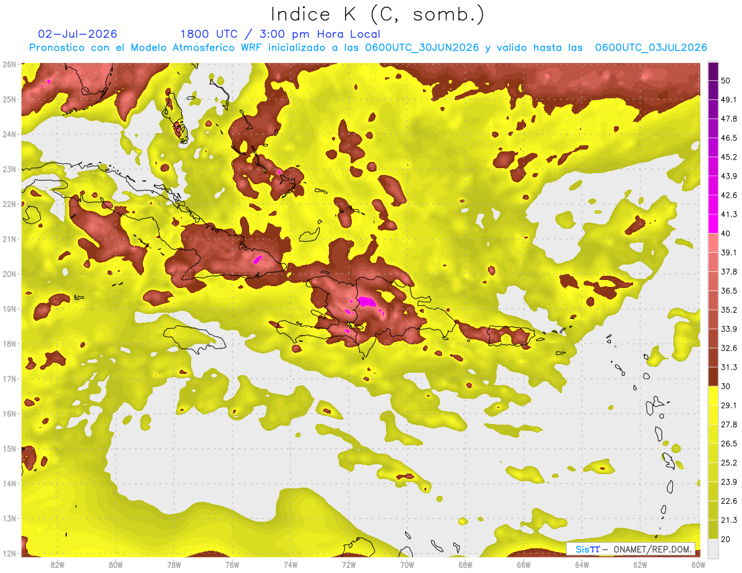Click the 24N latitude label

[9, 134]
